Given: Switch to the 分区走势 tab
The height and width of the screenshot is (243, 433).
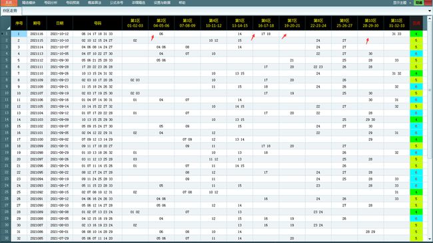Looking at the screenshot, I should click(x=10, y=11).
